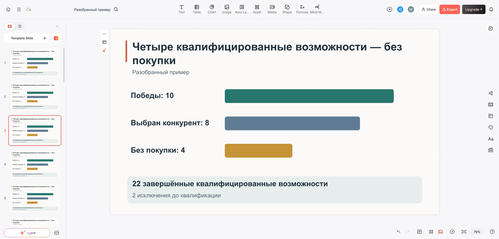Click the Export button
Screen dimensions: 499x239
(x=450, y=9)
